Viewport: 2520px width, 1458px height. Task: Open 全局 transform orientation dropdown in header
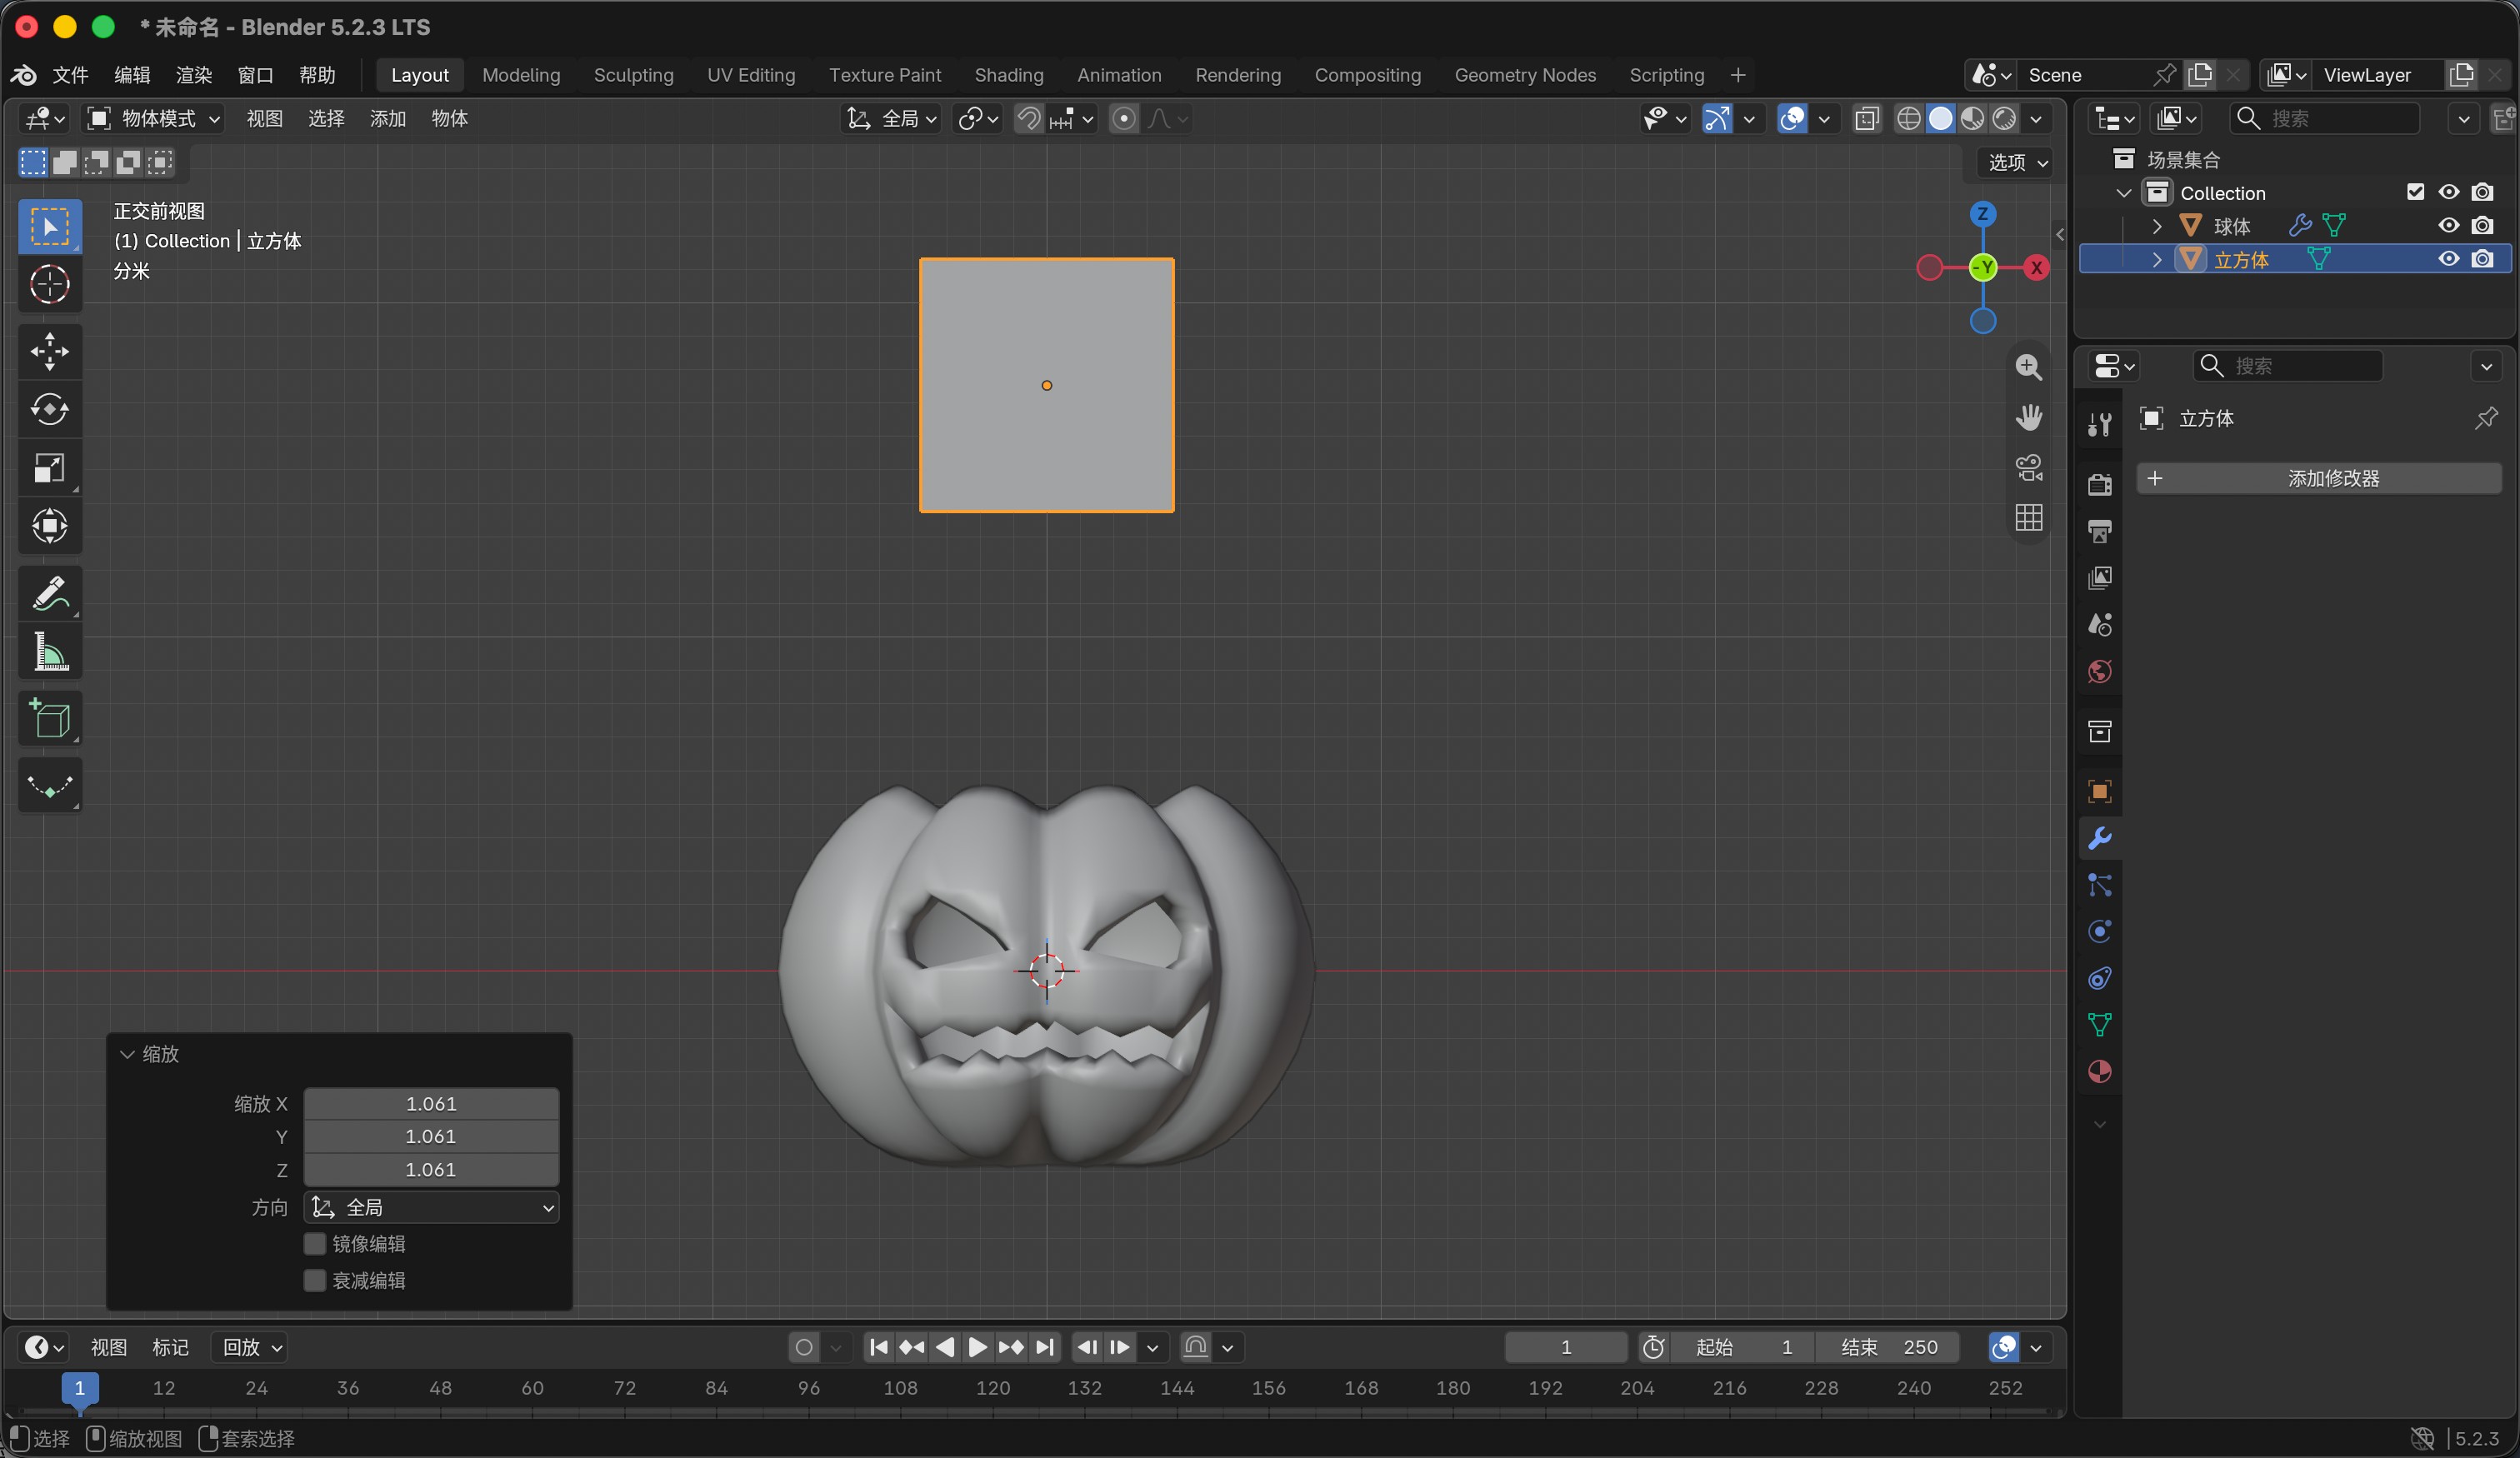(891, 119)
